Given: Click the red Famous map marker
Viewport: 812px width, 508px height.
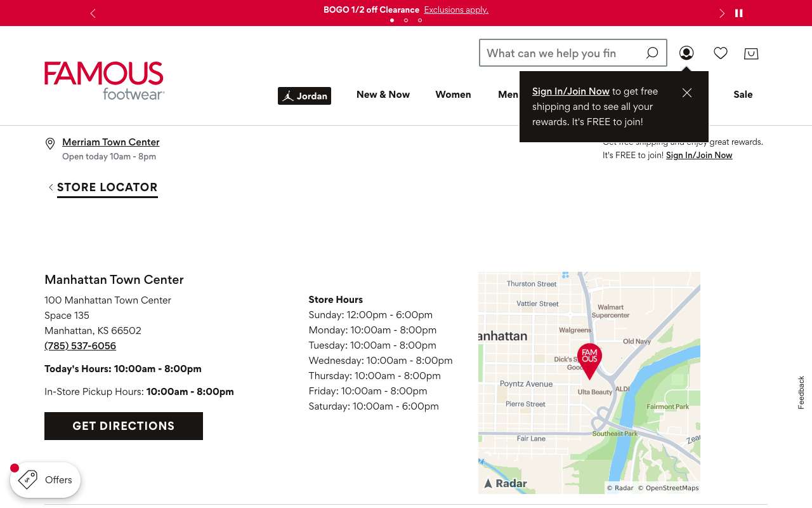Looking at the screenshot, I should click(589, 361).
